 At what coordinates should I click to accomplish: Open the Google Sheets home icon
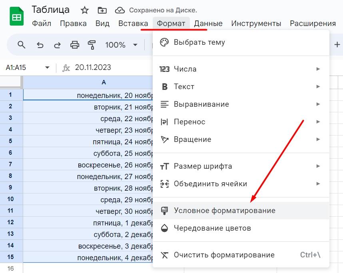point(16,17)
